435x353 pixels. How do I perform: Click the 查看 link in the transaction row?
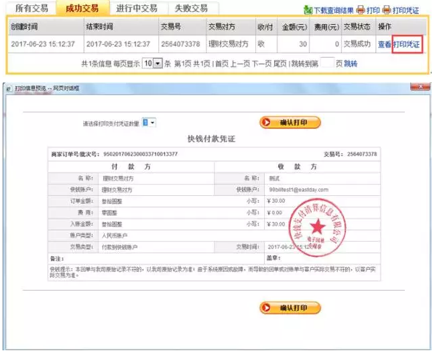[x=385, y=44]
